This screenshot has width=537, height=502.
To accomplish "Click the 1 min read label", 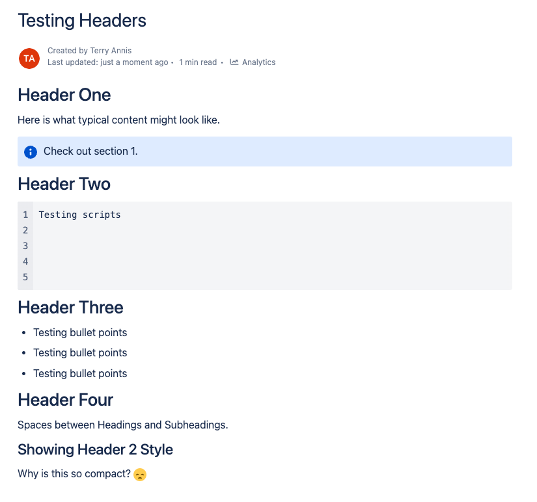I will pos(198,62).
